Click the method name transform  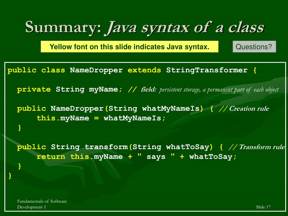[106, 147]
